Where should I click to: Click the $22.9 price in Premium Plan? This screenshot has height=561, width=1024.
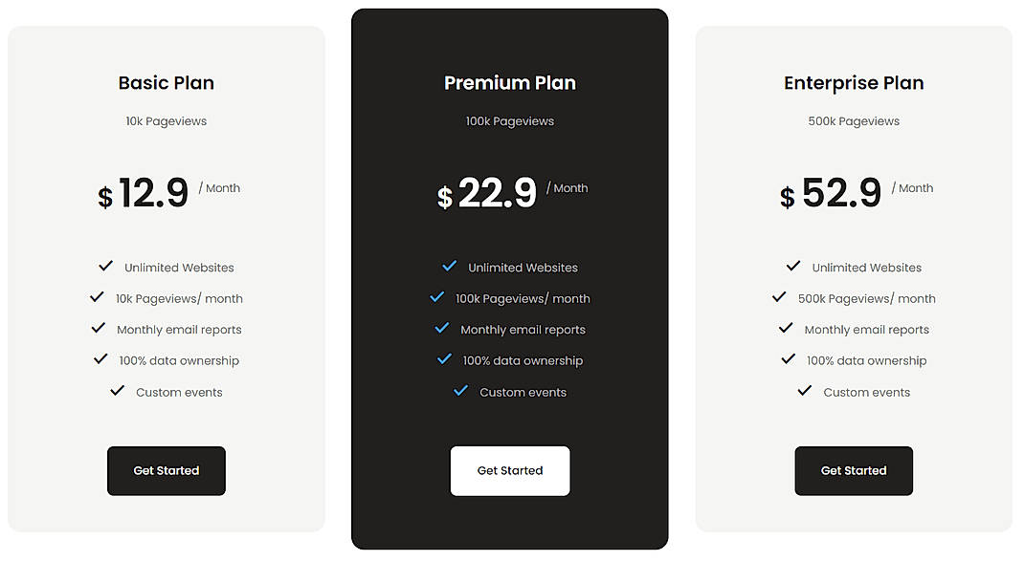point(498,191)
